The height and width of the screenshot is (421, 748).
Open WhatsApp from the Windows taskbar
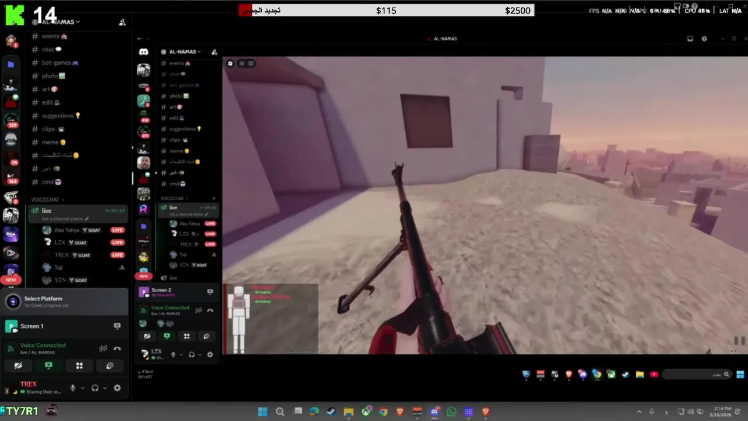point(451,412)
